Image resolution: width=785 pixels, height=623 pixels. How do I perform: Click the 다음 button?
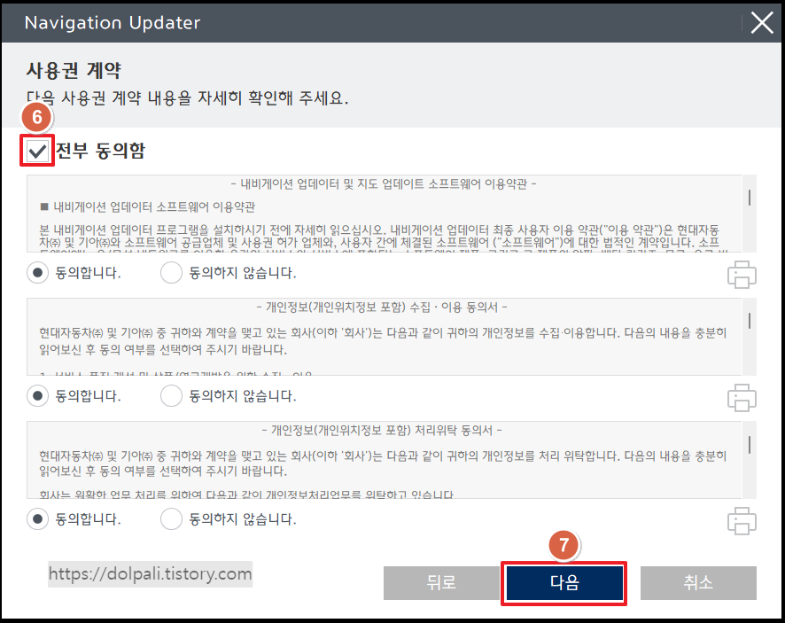pos(564,583)
